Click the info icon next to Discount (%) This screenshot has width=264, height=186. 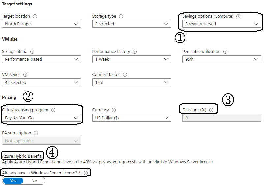pos(211,110)
